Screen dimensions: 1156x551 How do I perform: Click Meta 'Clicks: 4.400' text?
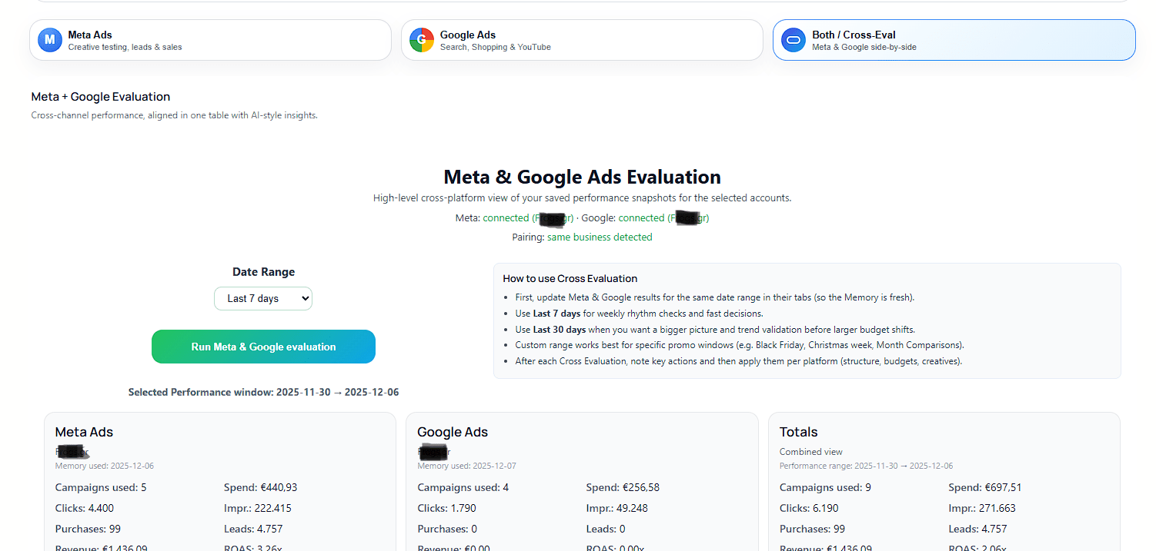coord(85,508)
